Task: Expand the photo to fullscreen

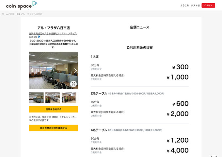Action: tap(73, 84)
